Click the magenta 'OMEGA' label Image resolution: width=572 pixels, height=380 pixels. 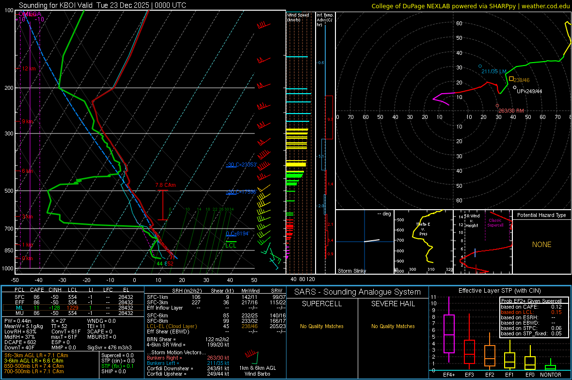(x=30, y=14)
